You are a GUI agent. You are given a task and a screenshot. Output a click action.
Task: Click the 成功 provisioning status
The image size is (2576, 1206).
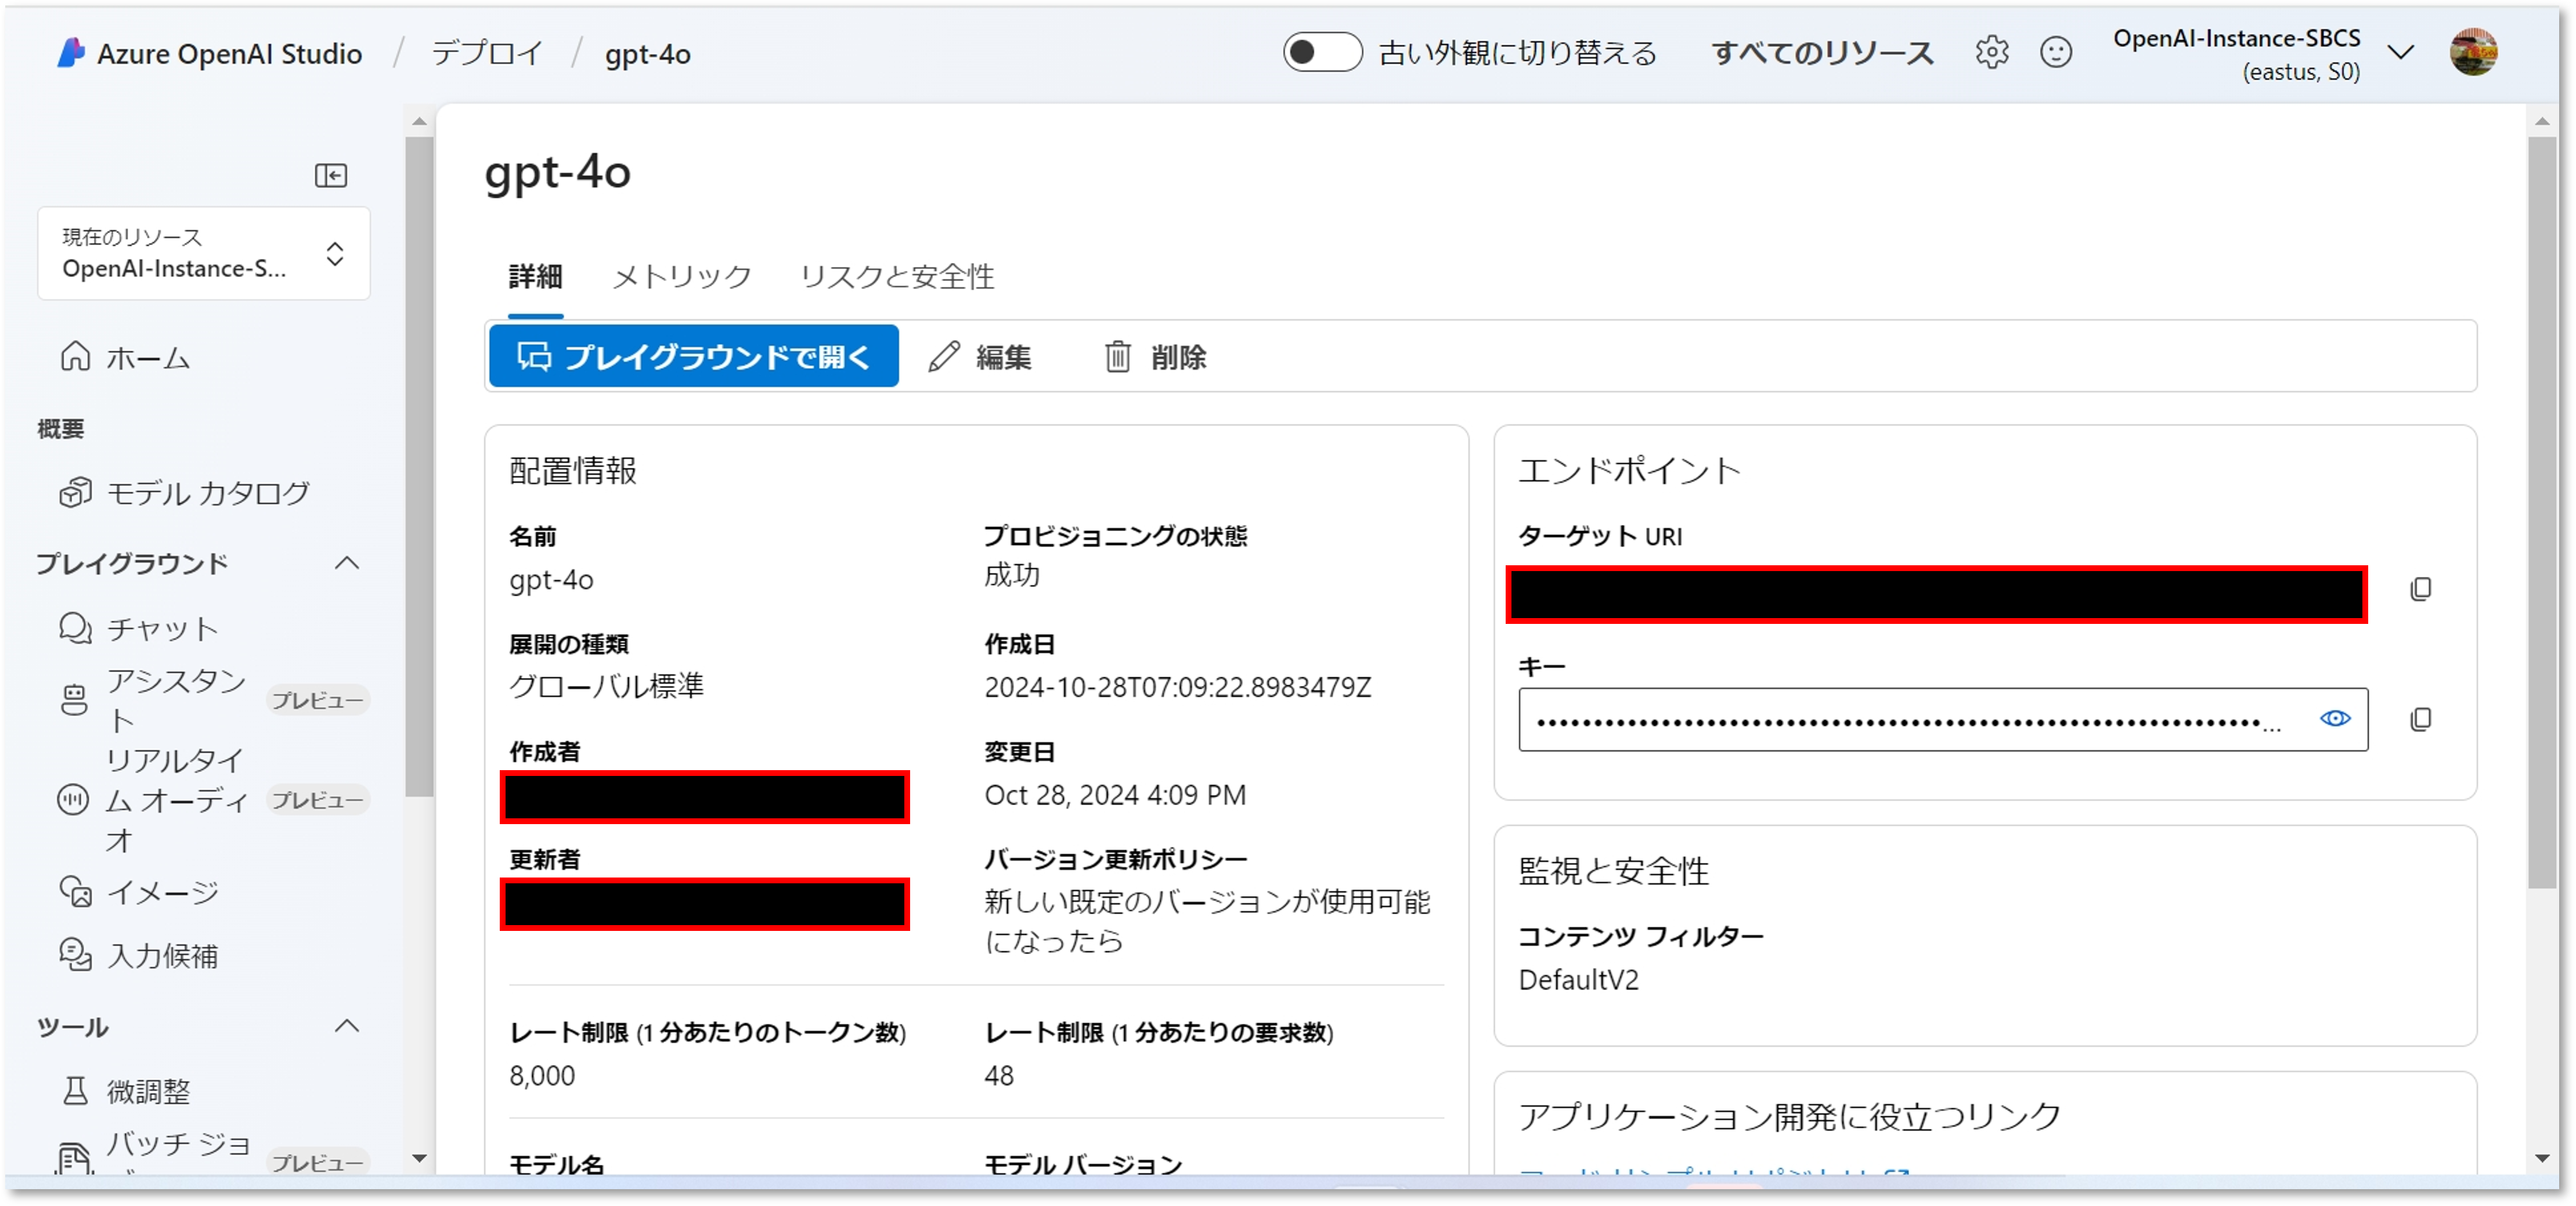tap(1012, 575)
